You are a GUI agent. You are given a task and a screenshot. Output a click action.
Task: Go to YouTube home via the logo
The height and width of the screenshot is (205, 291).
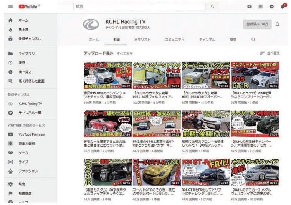tap(29, 7)
